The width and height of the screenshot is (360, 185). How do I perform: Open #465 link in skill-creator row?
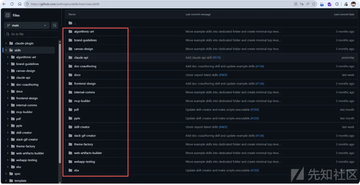(x=223, y=127)
